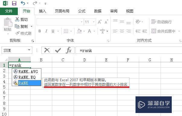Toggle 自动换行 wrap text

(161, 22)
